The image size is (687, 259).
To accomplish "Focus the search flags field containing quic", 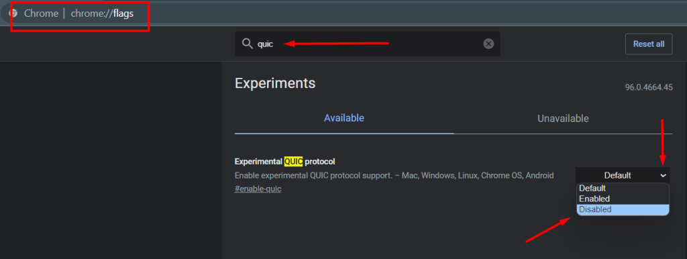I will 367,44.
